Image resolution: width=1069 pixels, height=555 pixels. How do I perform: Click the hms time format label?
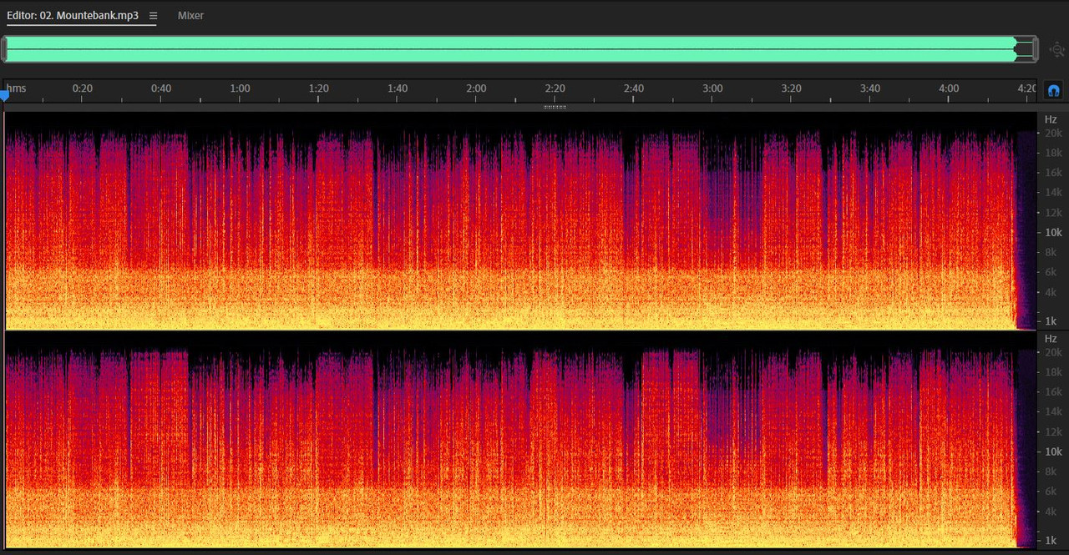pos(17,88)
